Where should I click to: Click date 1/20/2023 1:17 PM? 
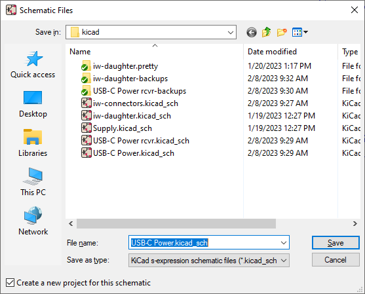pos(279,66)
